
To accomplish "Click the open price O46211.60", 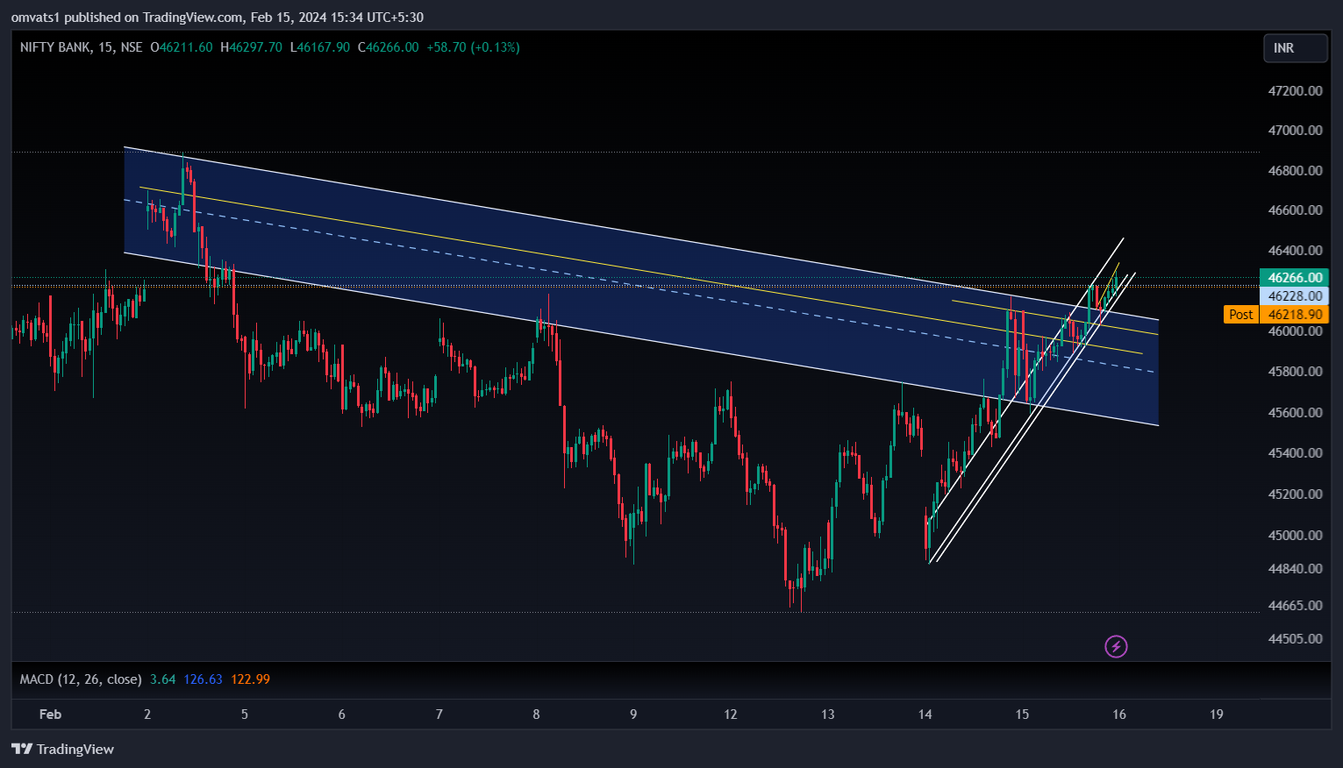I will (182, 47).
